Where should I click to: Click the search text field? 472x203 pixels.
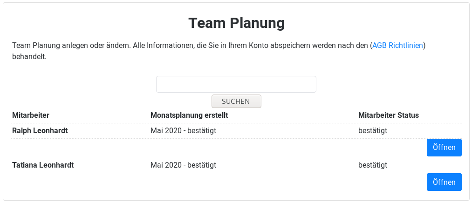[x=236, y=84]
